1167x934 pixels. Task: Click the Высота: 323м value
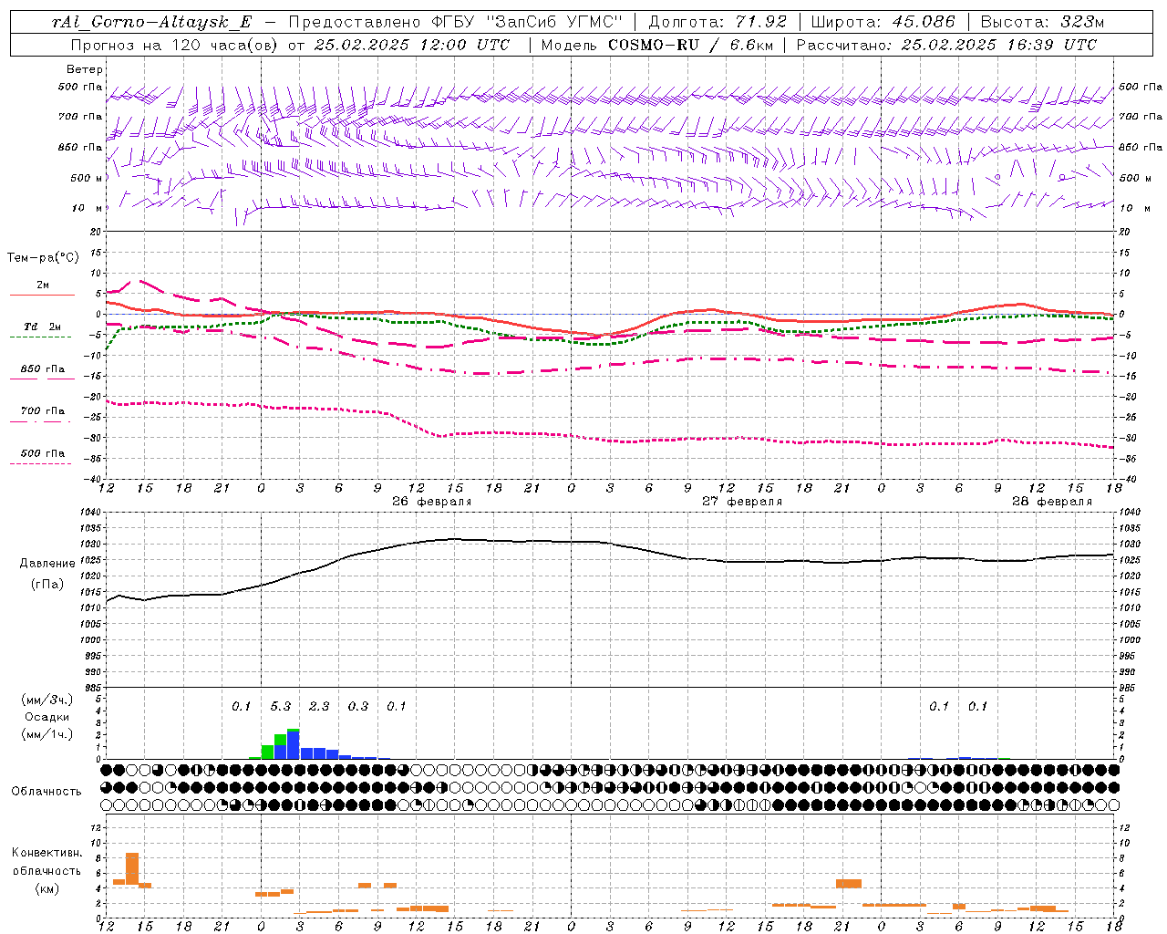point(1042,22)
